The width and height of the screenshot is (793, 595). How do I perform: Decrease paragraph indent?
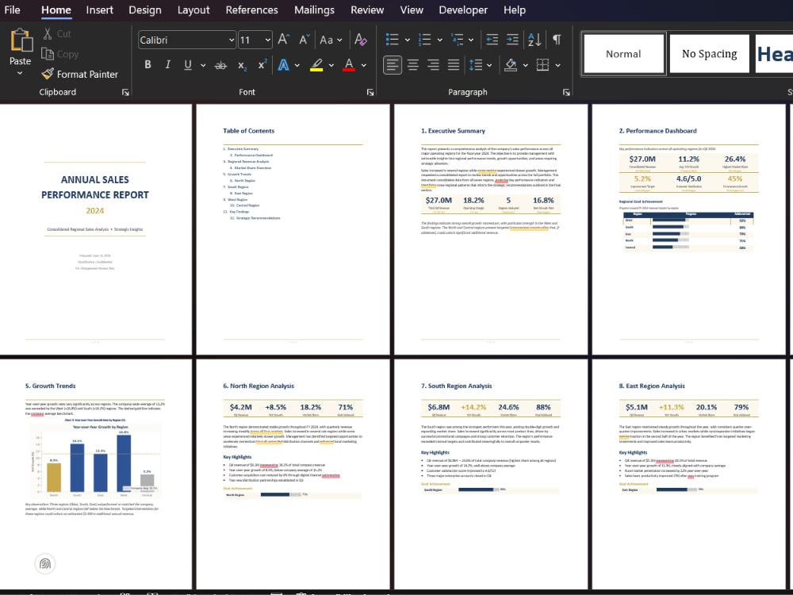tap(492, 40)
